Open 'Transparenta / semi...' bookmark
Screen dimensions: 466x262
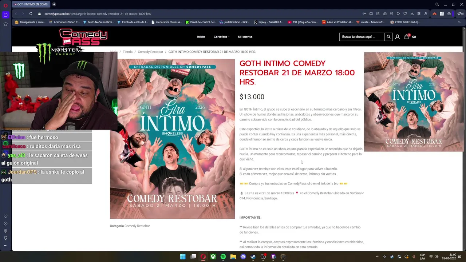tap(30, 22)
